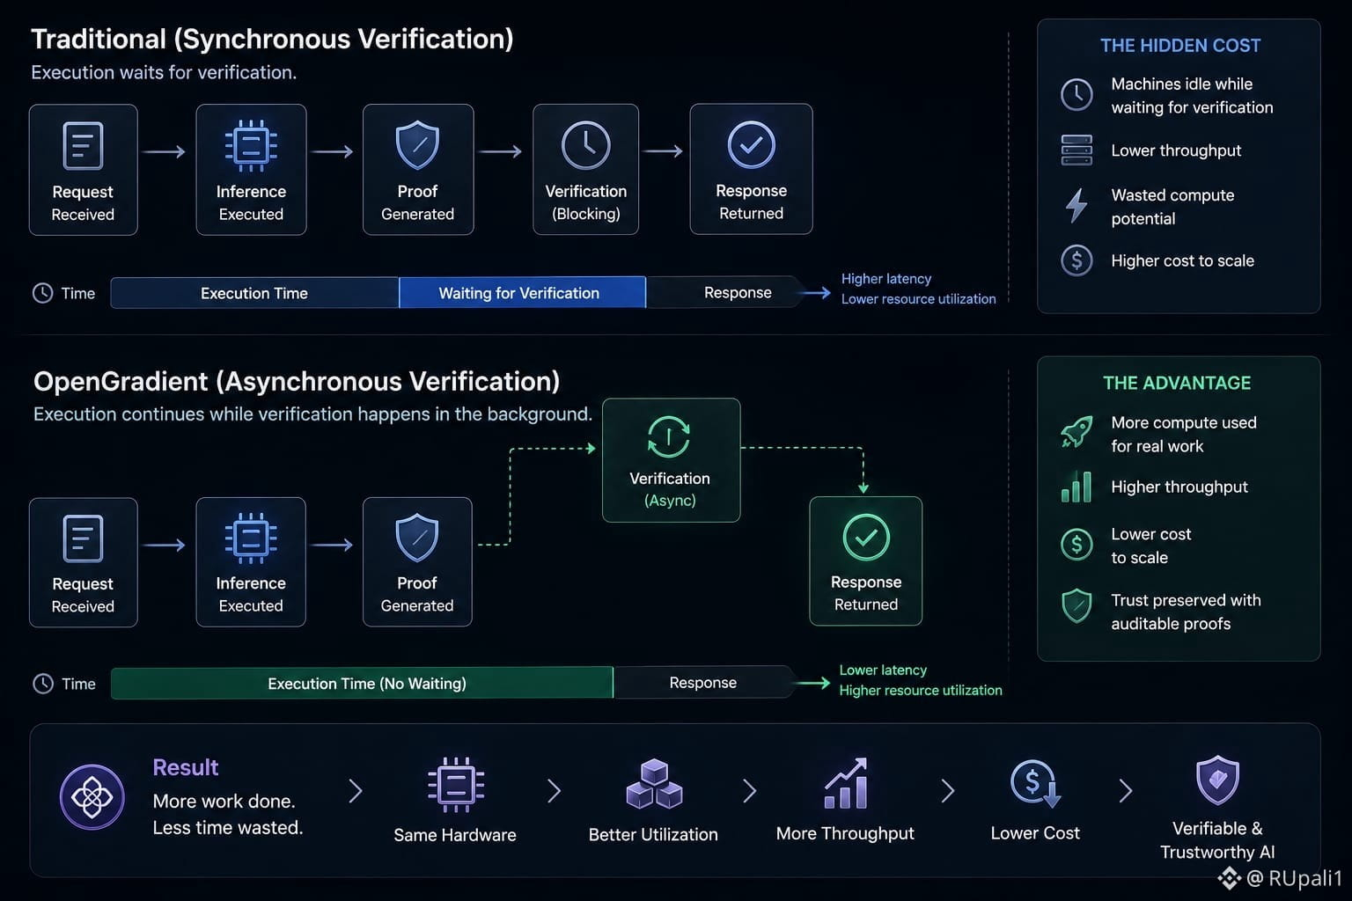Viewport: 1352px width, 901px height.
Task: Click the chip icon in OpenGradient's Inference Executed box
Action: click(251, 538)
